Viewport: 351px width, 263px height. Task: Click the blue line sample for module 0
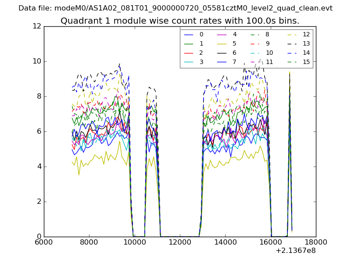tap(189, 35)
